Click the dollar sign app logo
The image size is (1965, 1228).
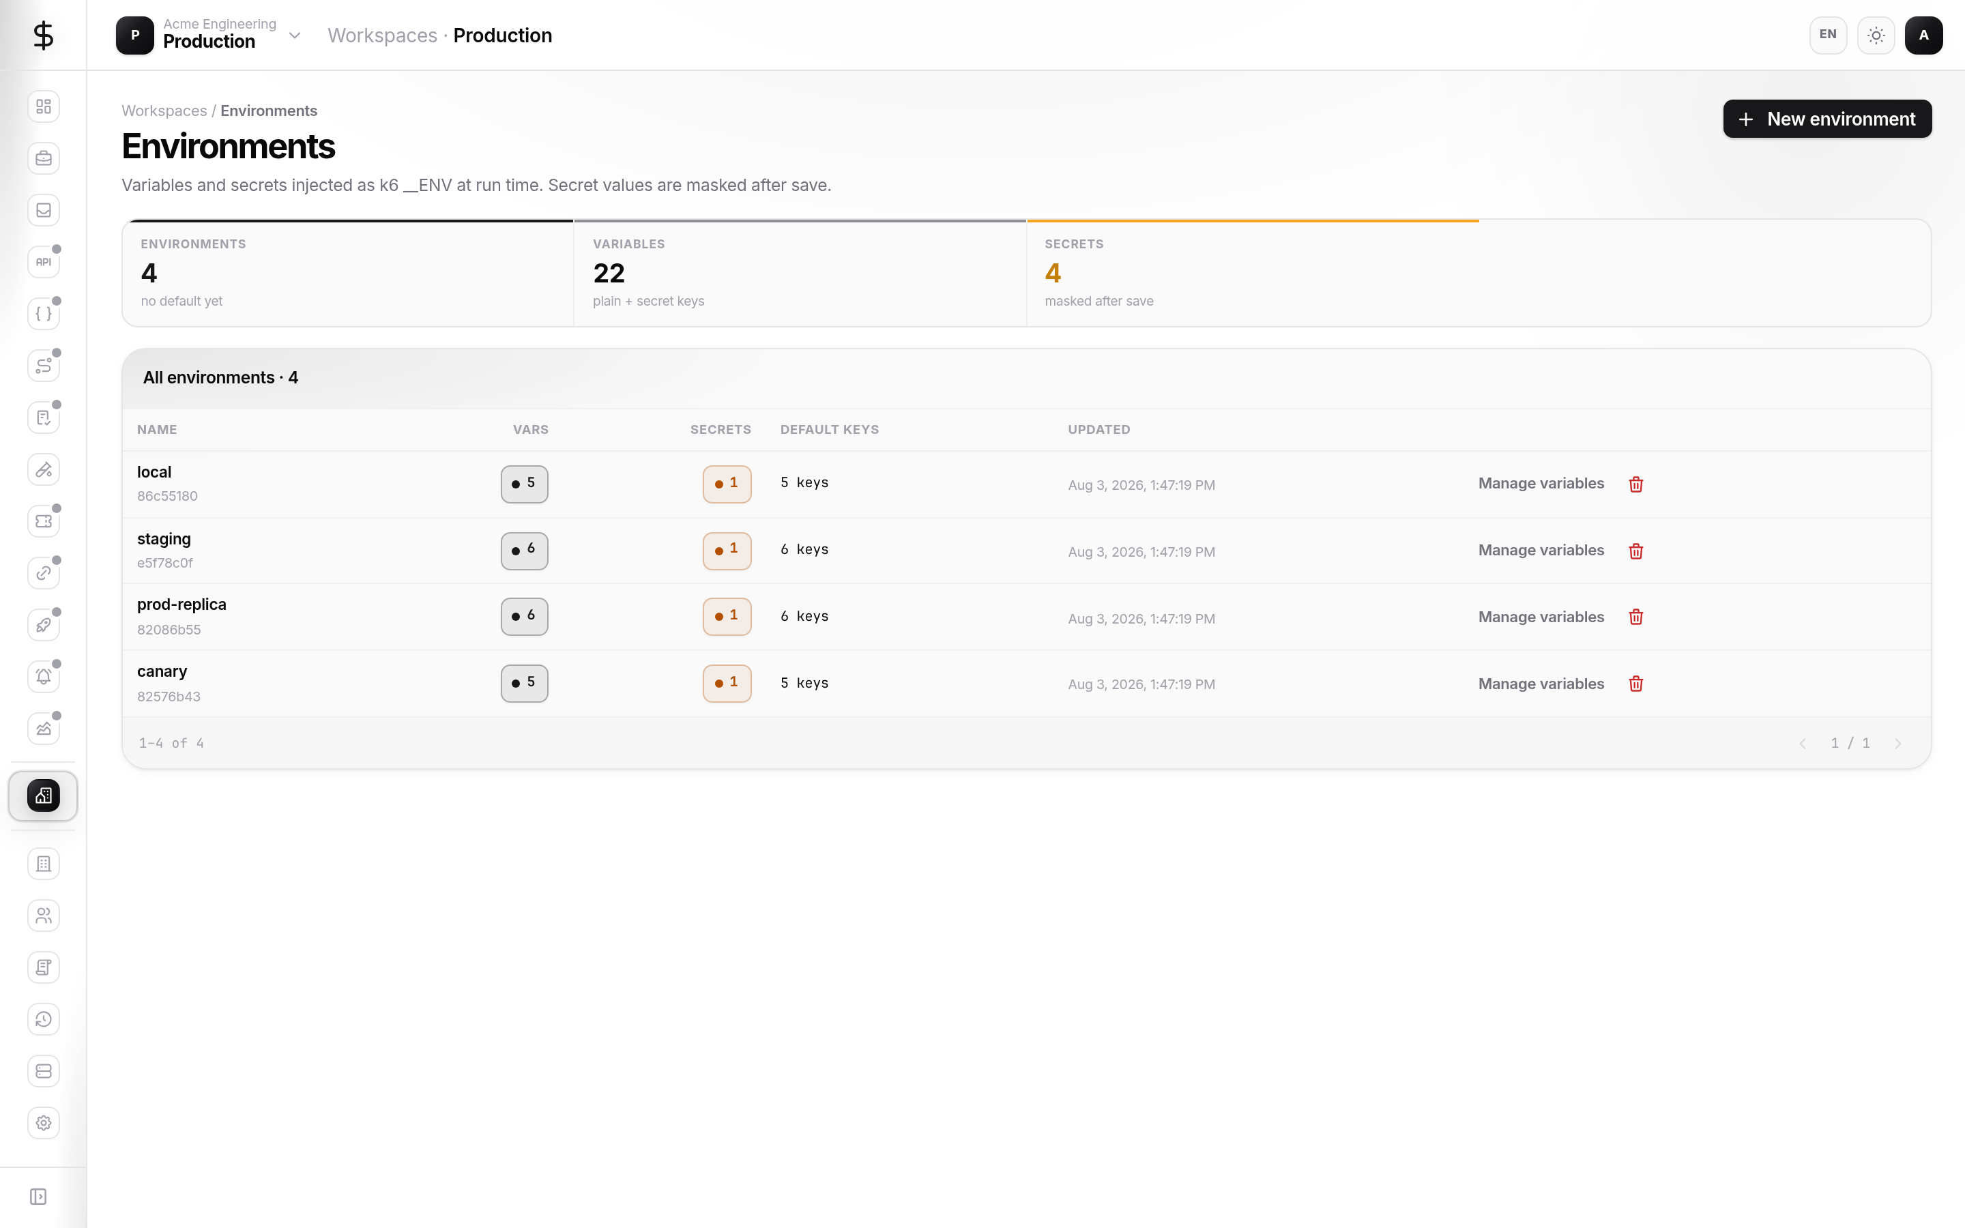(43, 35)
